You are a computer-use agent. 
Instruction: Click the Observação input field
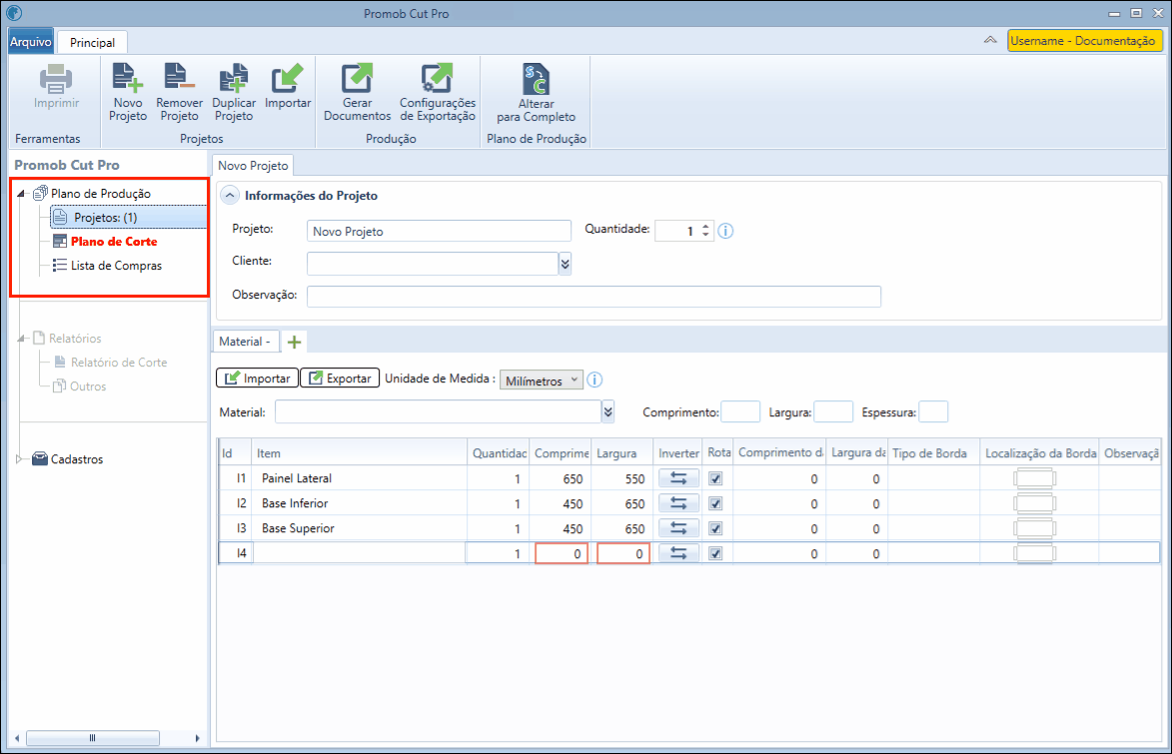[x=593, y=296]
